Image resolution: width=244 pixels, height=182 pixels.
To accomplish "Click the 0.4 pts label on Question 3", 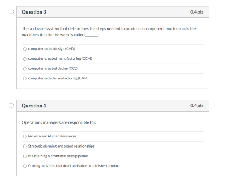I will click(197, 12).
